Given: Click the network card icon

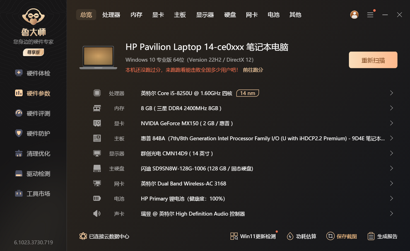Looking at the screenshot, I should (x=97, y=183).
